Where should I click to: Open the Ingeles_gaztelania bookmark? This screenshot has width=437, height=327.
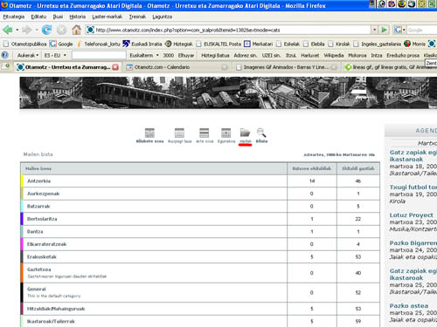point(377,44)
